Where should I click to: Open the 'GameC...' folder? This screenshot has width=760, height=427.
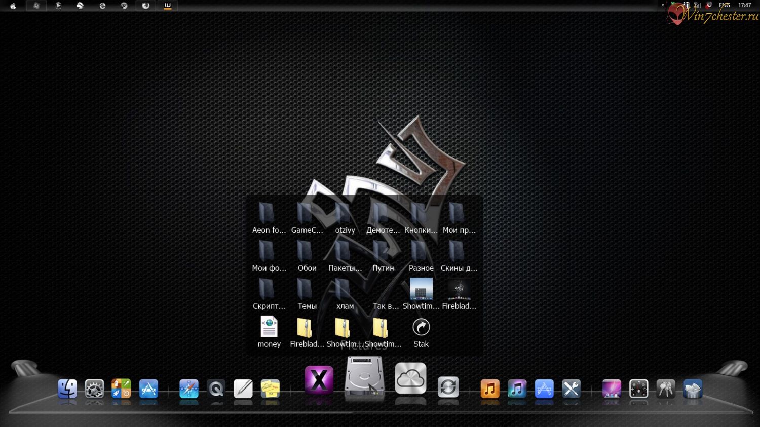click(x=307, y=219)
